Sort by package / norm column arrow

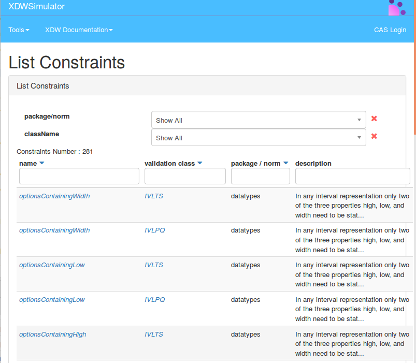(x=285, y=163)
